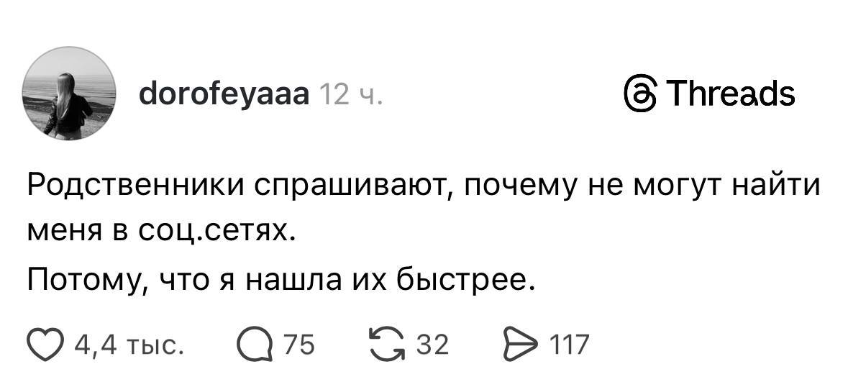Viewport: 848px width, 382px height.
Task: Open the dorofeyaaa profile picture
Action: tap(70, 94)
